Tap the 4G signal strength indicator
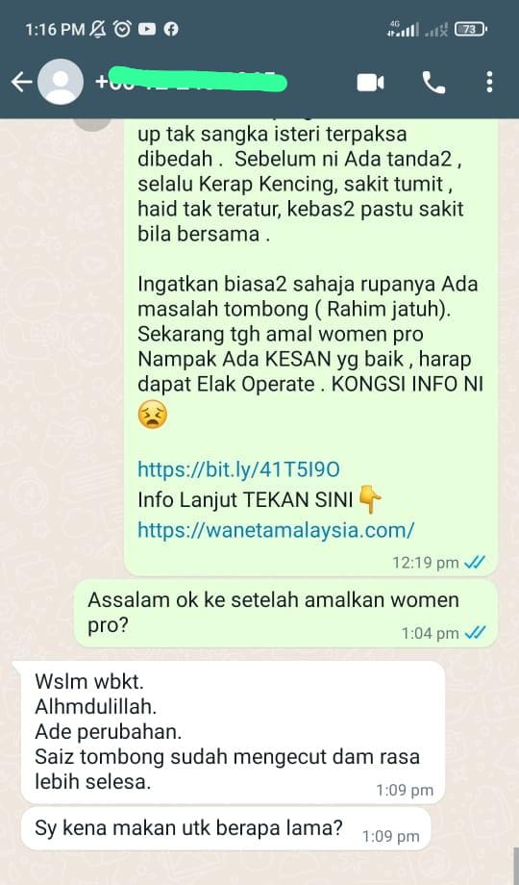Image resolution: width=519 pixels, height=885 pixels. coord(403,29)
